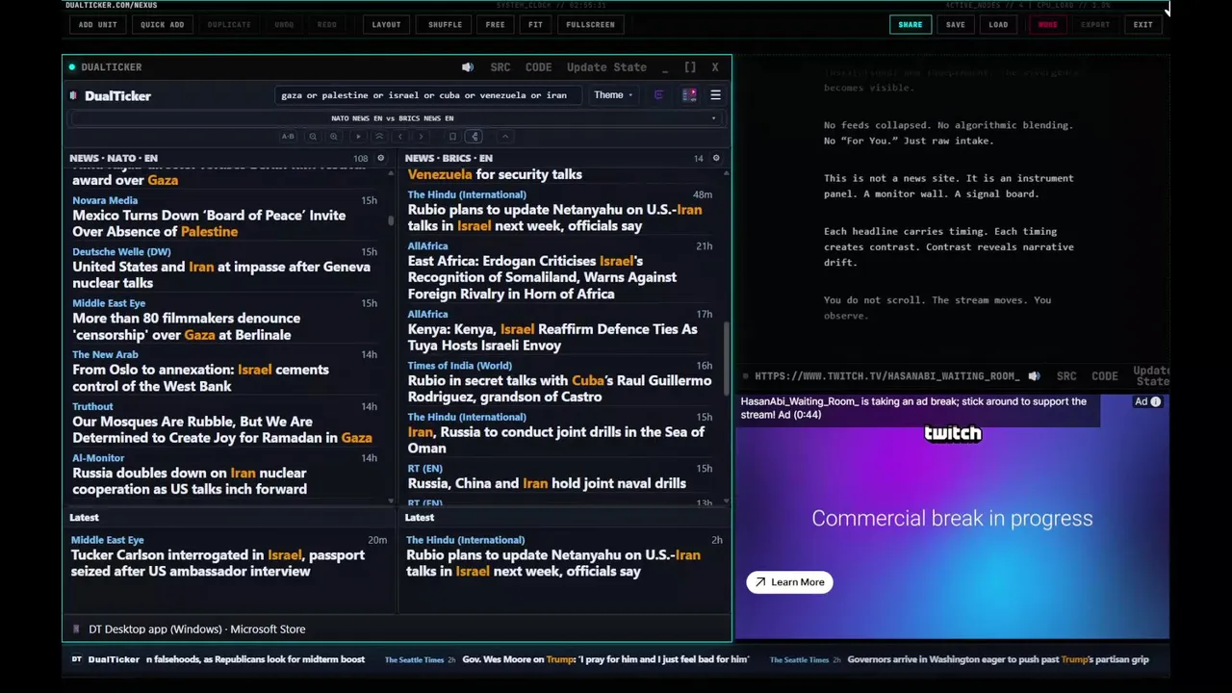
Task: Click the EXIT button
Action: (1142, 25)
